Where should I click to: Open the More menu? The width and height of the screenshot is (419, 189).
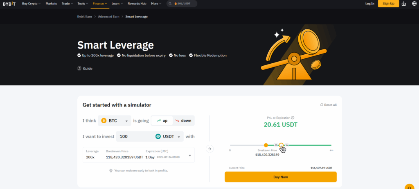(156, 4)
